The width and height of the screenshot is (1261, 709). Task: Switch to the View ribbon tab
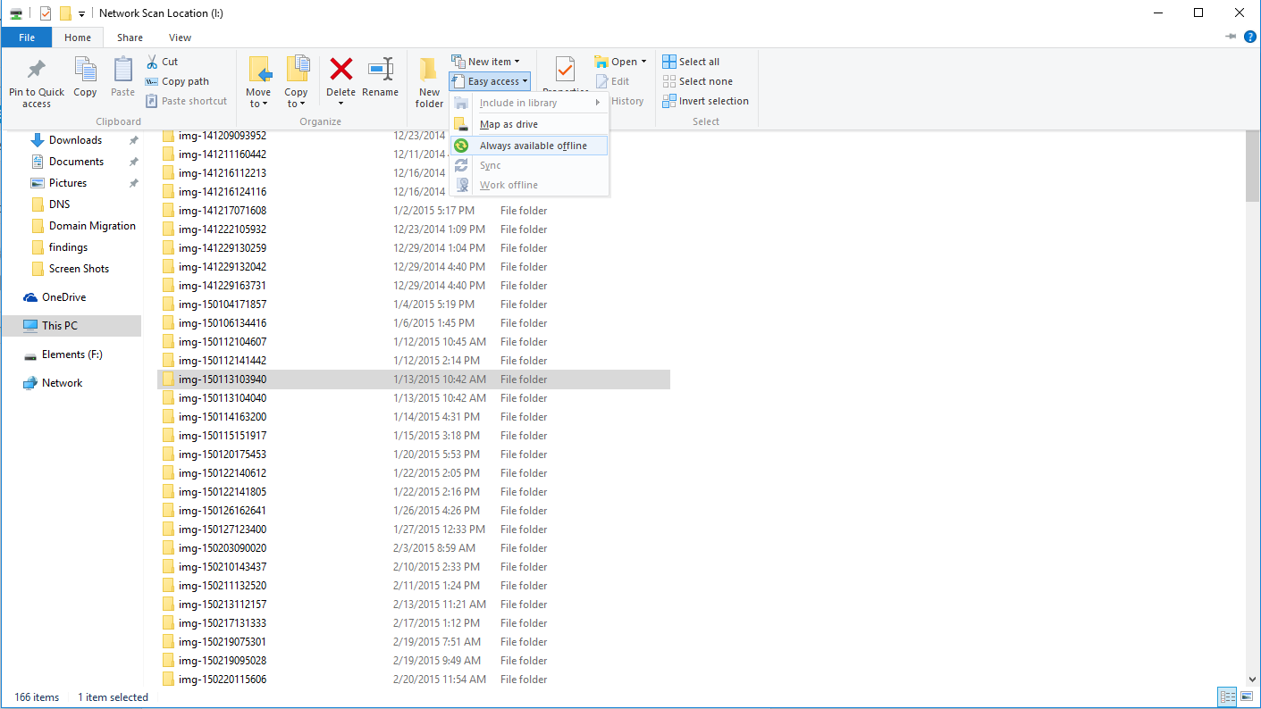click(x=180, y=38)
